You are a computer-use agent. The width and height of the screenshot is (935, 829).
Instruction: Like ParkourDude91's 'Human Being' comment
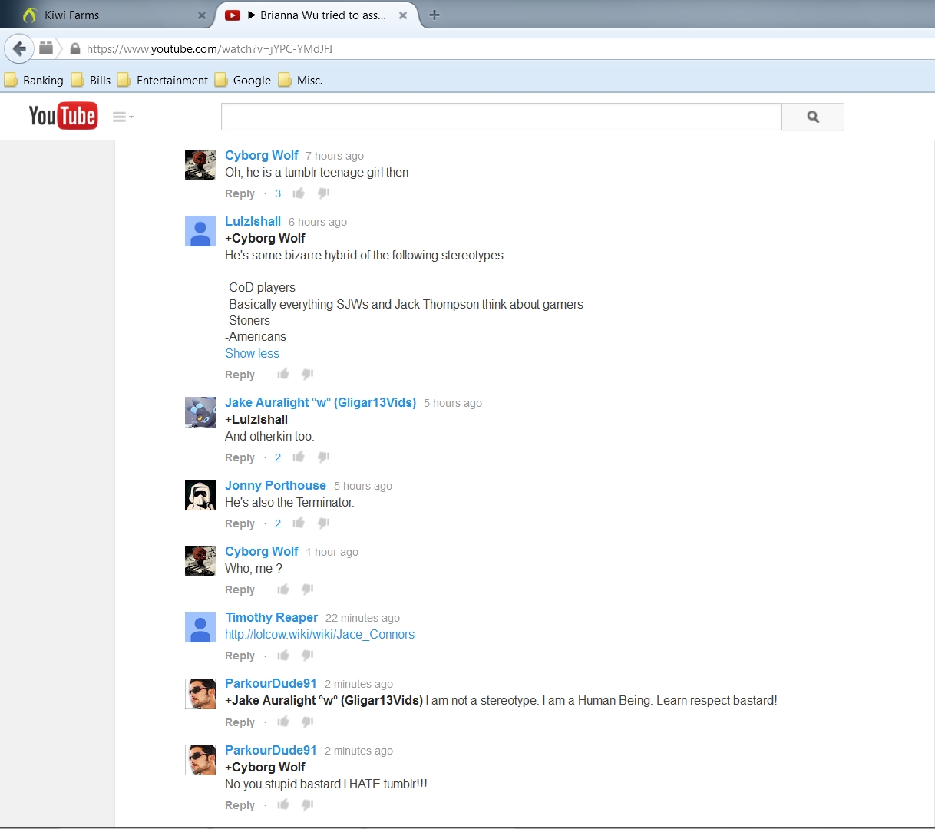tap(283, 722)
